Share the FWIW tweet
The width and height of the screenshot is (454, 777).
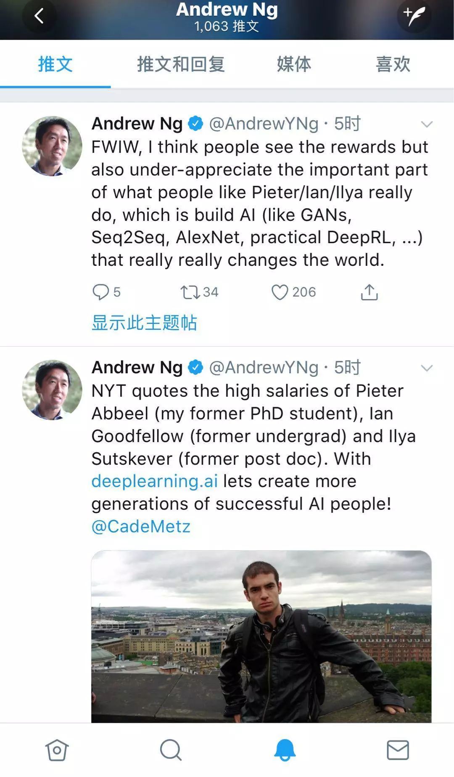click(370, 292)
